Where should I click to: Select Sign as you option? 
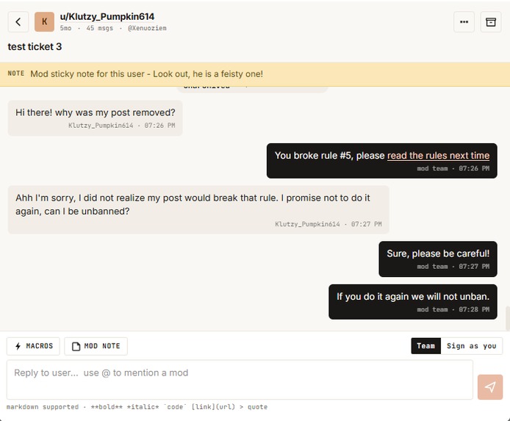coord(471,345)
